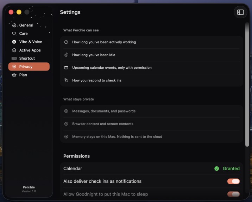
Task: Select the Privacy section label
Action: [26, 67]
